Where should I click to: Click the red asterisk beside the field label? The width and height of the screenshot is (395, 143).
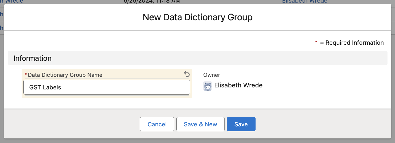[x=26, y=75]
